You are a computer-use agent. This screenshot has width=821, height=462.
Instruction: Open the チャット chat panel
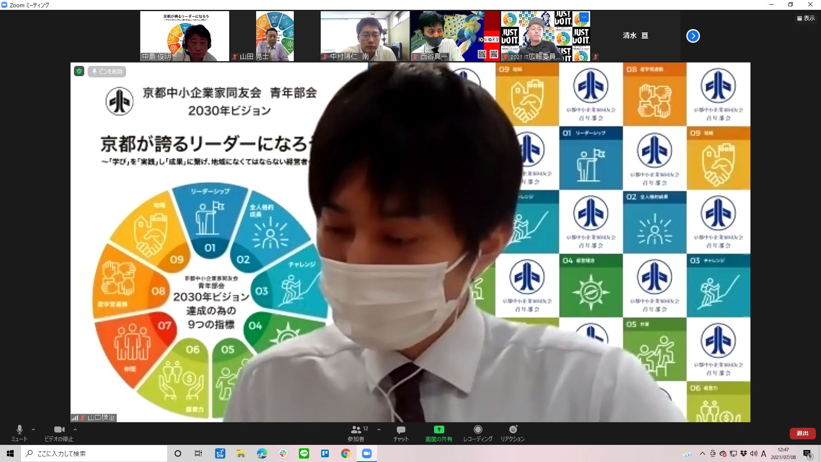[x=401, y=433]
